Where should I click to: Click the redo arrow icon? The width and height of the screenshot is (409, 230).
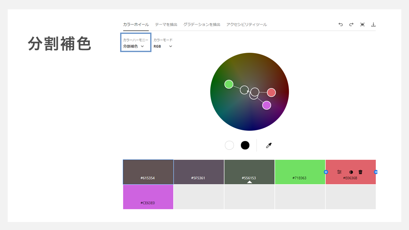[351, 25]
